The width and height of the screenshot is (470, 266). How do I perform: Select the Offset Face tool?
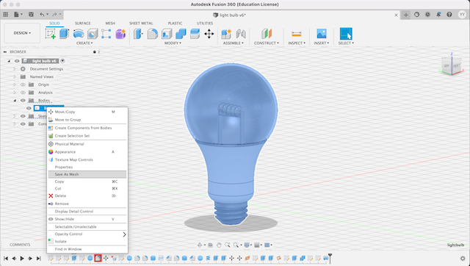pos(195,34)
